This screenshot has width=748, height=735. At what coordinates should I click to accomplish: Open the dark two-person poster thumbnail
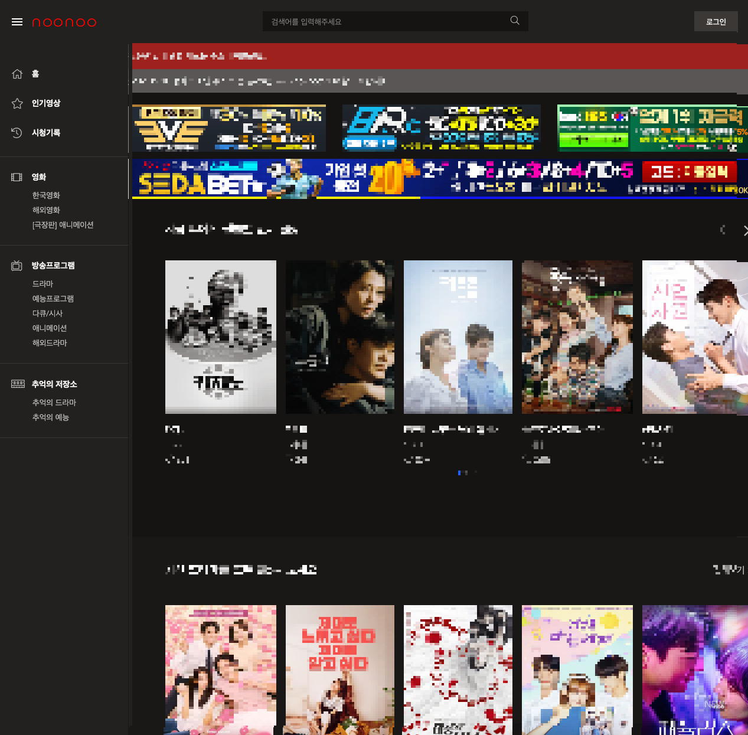coord(340,337)
